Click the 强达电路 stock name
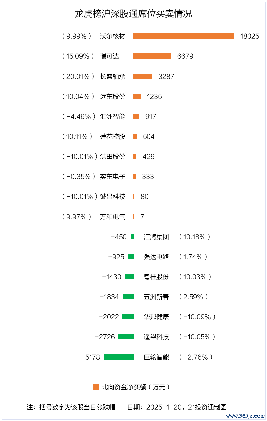The width and height of the screenshot is (267, 421). (x=156, y=257)
